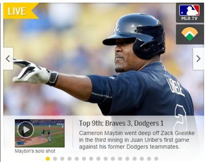Select the last carousel dot
This screenshot has width=206, height=162.
156,159
